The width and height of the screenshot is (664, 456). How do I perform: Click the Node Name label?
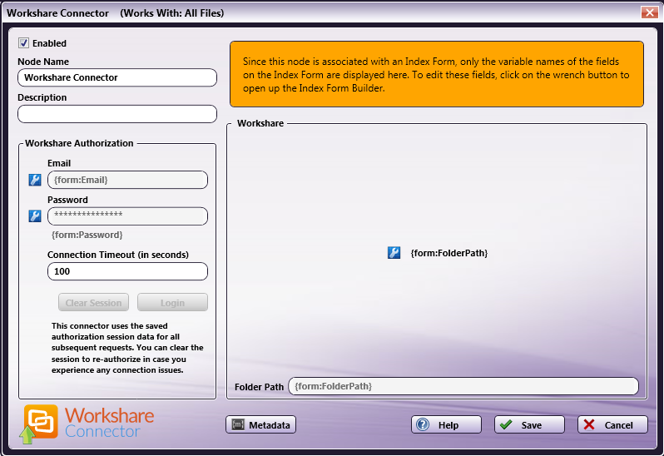click(x=43, y=62)
